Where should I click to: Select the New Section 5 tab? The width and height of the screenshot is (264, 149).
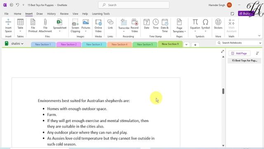(x=145, y=44)
